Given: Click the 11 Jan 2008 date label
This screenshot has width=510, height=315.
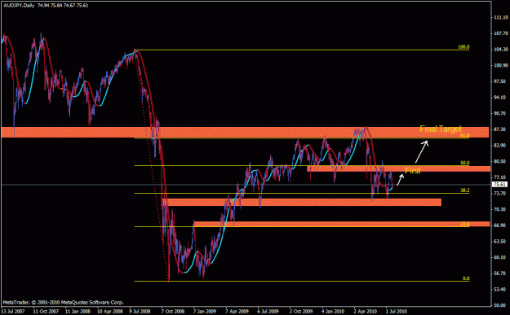Looking at the screenshot, I should coord(78,312).
